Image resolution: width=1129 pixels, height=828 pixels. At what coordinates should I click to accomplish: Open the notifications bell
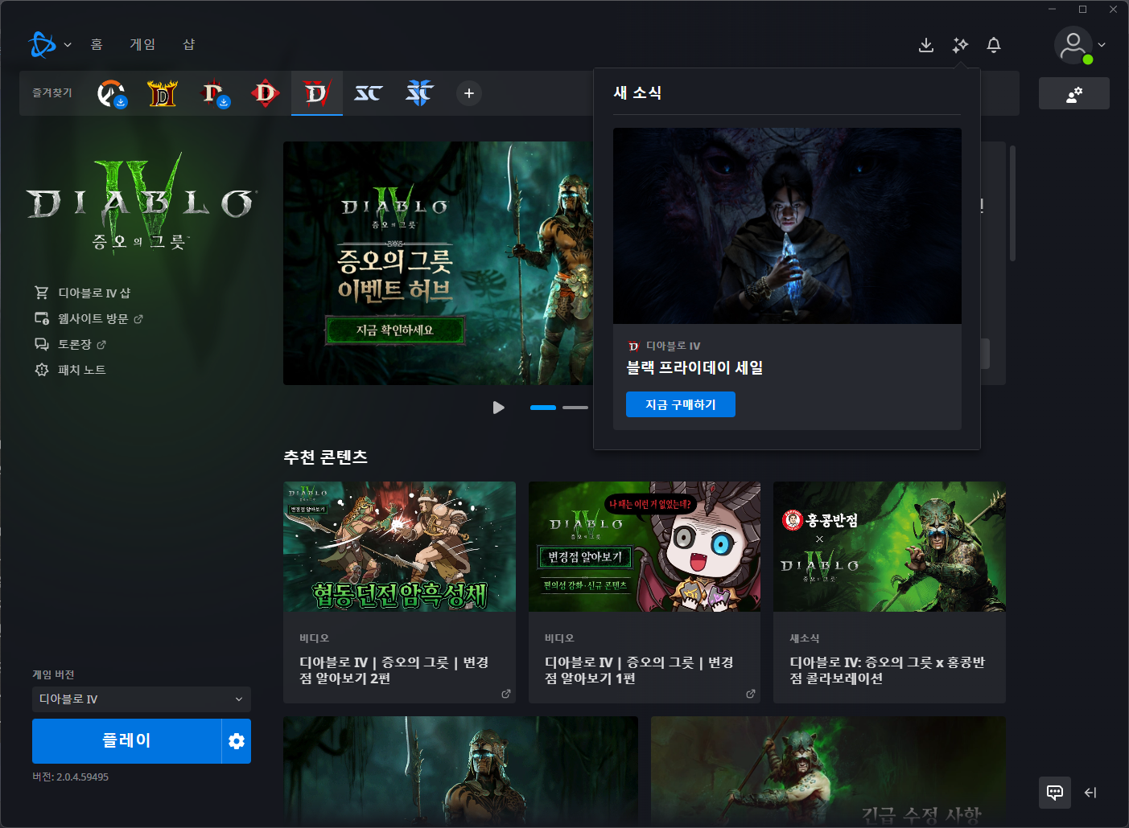pos(994,45)
